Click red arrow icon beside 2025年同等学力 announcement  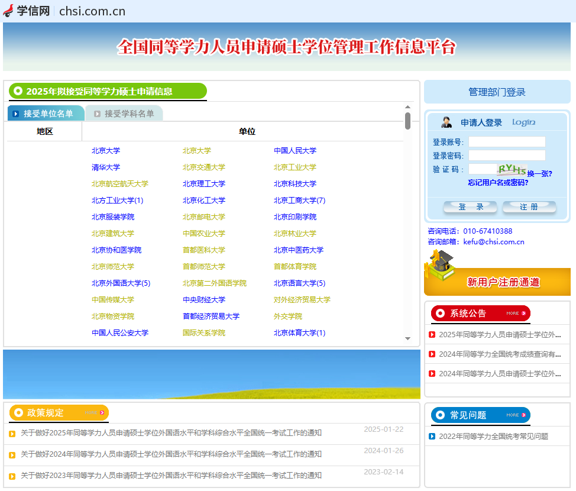[x=432, y=334]
